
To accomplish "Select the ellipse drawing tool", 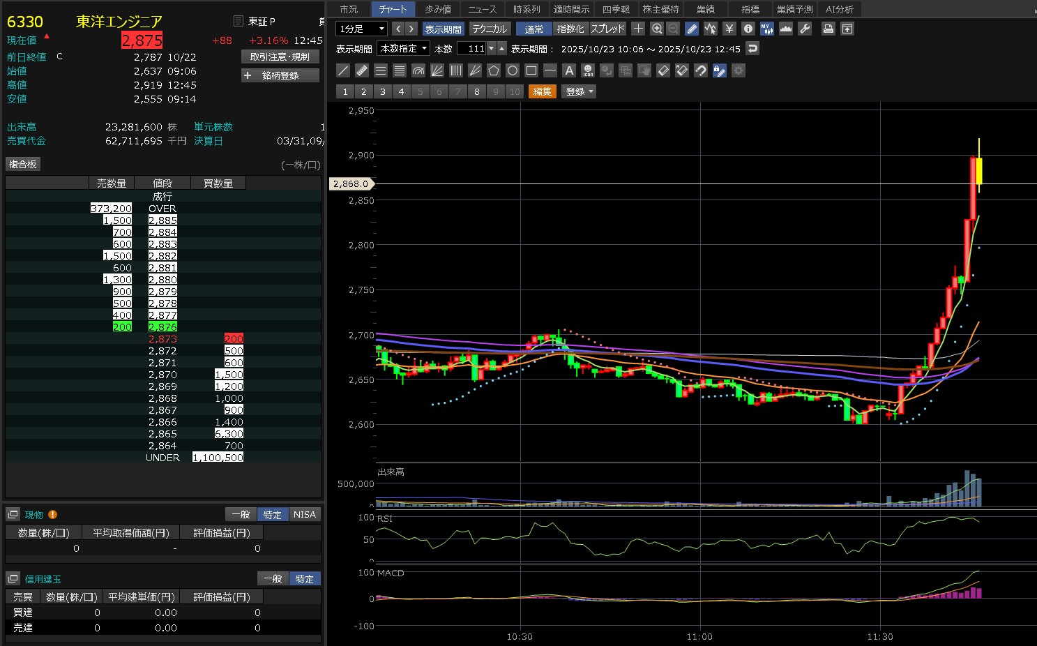I will (x=513, y=70).
